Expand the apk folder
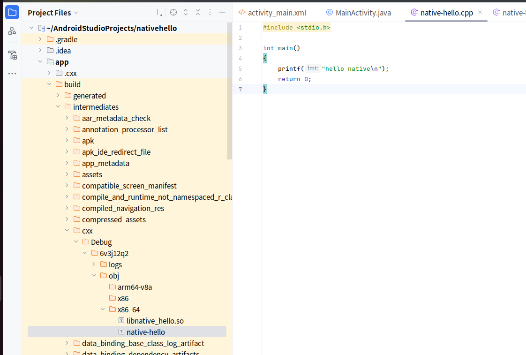526x355 pixels. tap(67, 140)
